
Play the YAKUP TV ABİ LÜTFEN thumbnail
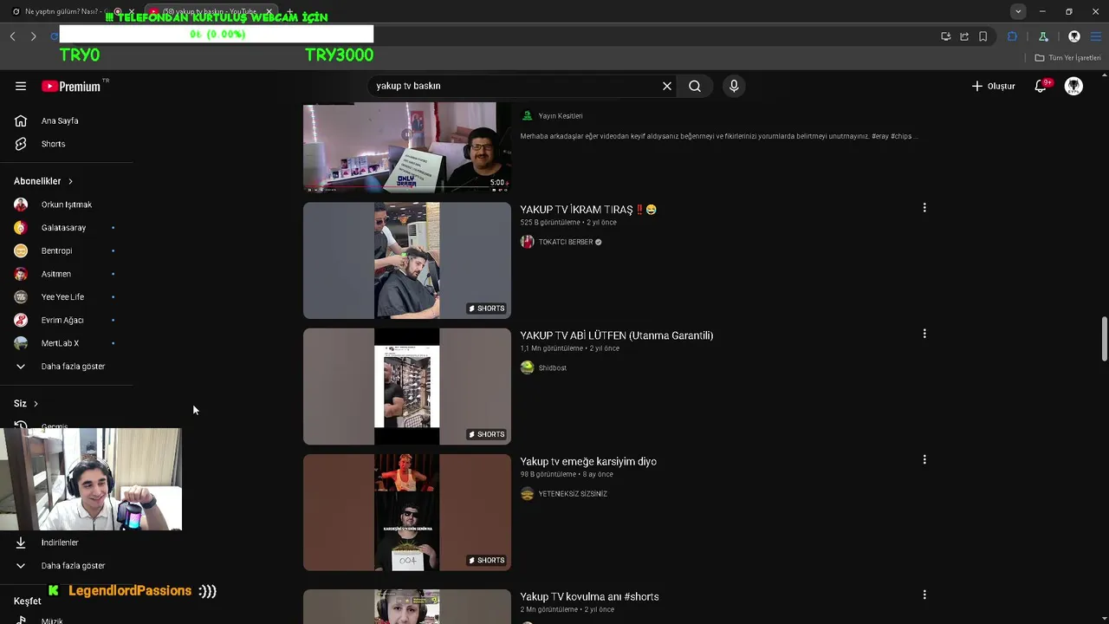[407, 387]
